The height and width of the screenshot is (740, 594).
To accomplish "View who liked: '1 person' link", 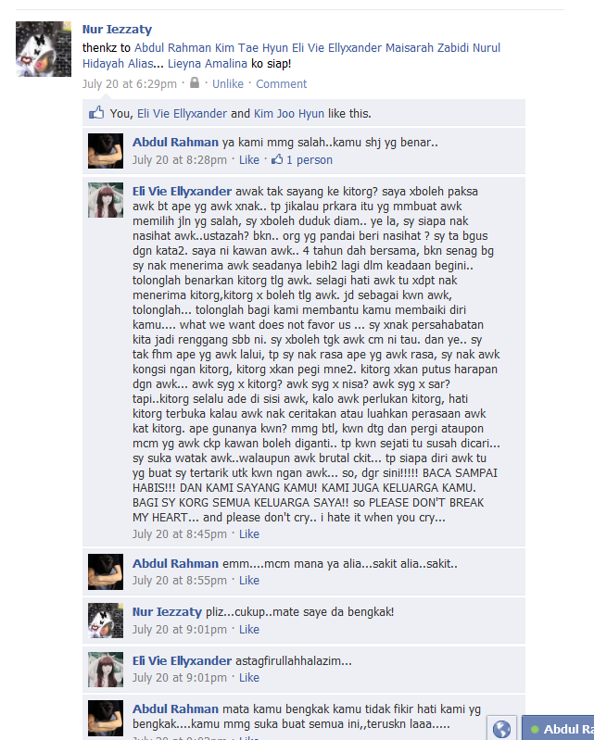I will coord(310,160).
